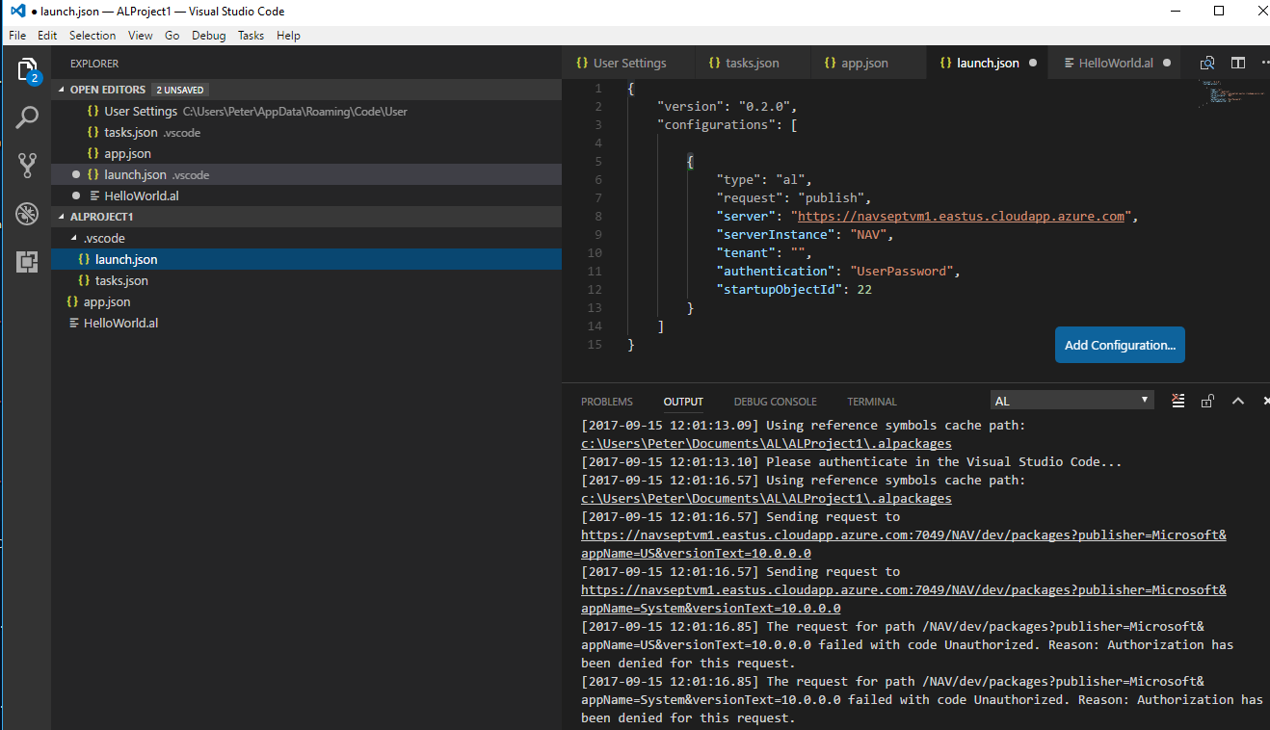Collapse the ALPROJECT1 folder section
This screenshot has width=1270, height=730.
click(x=64, y=217)
